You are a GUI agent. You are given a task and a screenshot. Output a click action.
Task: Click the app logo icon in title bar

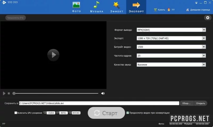[x=4, y=2]
